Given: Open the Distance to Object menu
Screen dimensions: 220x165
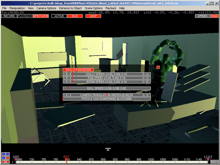Looking at the screenshot, I should click(x=70, y=8).
